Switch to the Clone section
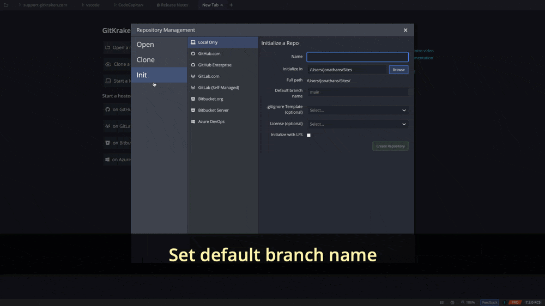The height and width of the screenshot is (306, 545). 159,60
